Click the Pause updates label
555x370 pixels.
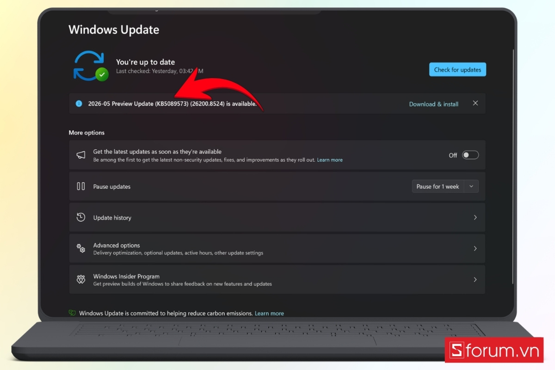(112, 187)
